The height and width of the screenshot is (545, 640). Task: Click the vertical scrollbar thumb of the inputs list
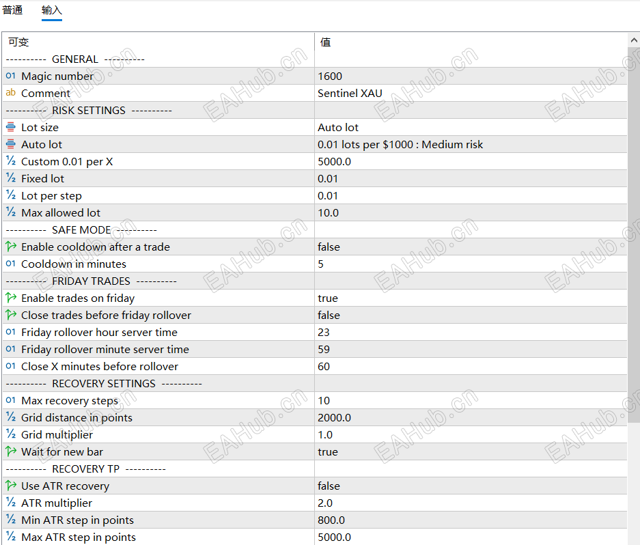point(634,235)
